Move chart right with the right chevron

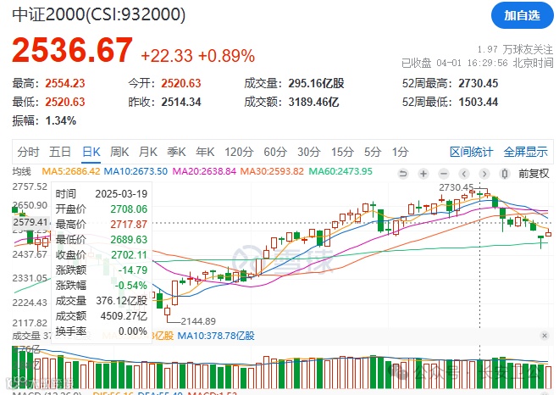[x=484, y=174]
